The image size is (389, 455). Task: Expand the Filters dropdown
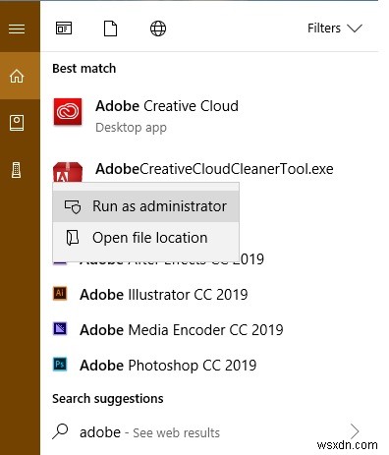coord(335,28)
